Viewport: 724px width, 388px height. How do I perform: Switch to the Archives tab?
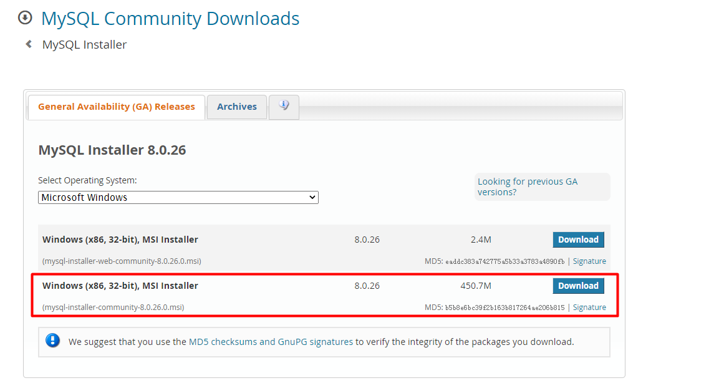[x=237, y=107]
